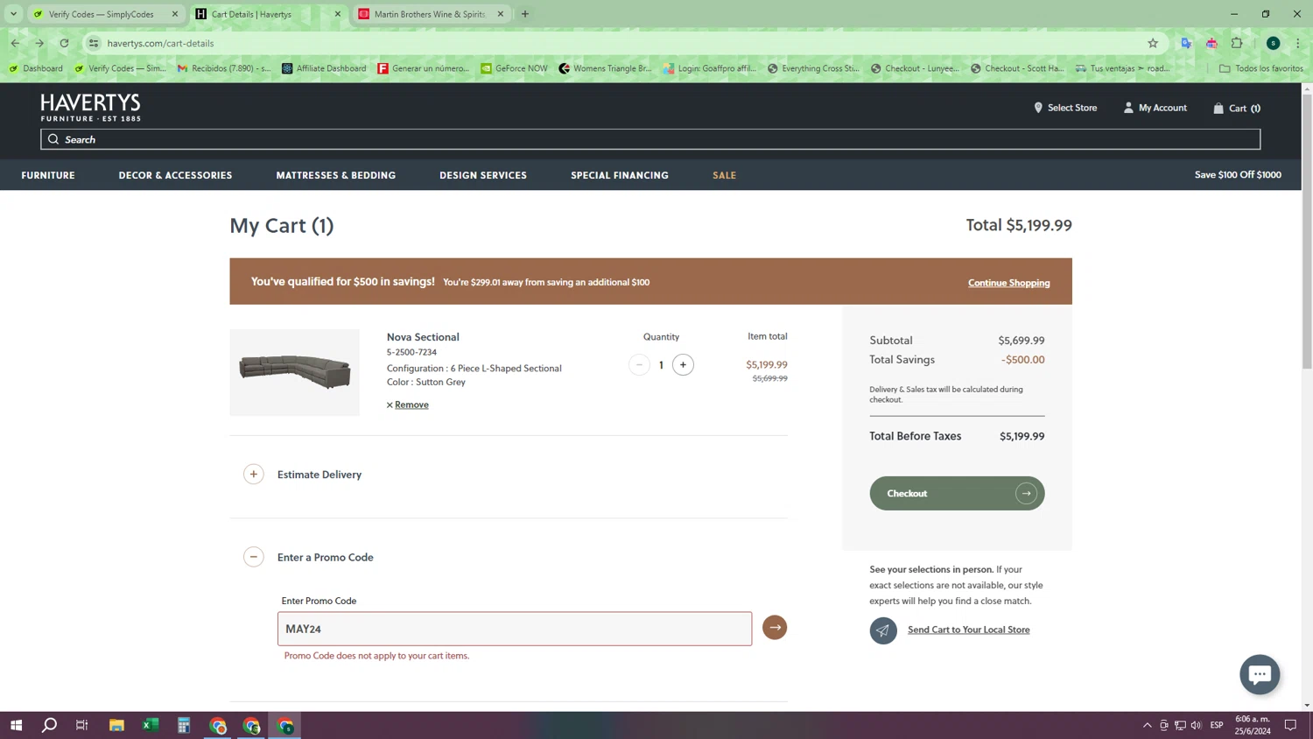Viewport: 1313px width, 739px height.
Task: Open the live chat bubble
Action: [x=1260, y=674]
